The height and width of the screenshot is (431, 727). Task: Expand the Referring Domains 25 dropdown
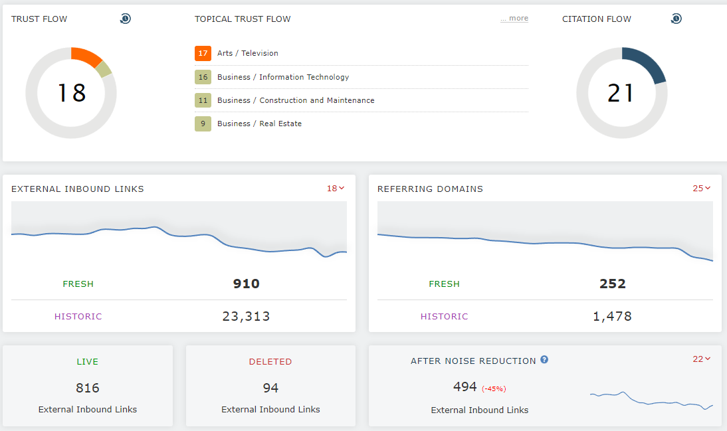tap(702, 188)
